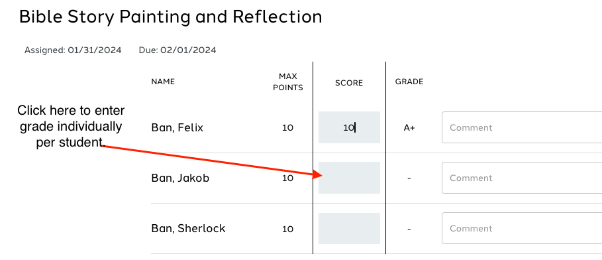
Task: Click the student name Ban, Felix
Action: tap(177, 128)
